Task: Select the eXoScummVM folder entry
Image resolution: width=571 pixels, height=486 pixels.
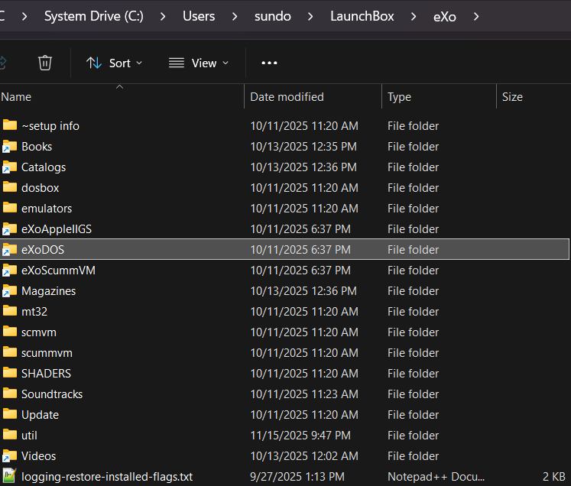Action: (x=58, y=270)
